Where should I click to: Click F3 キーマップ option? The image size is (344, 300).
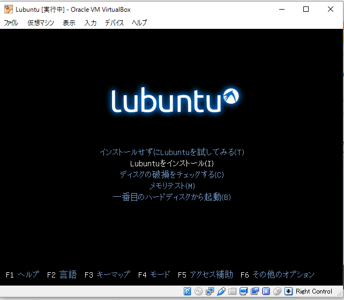pos(107,274)
